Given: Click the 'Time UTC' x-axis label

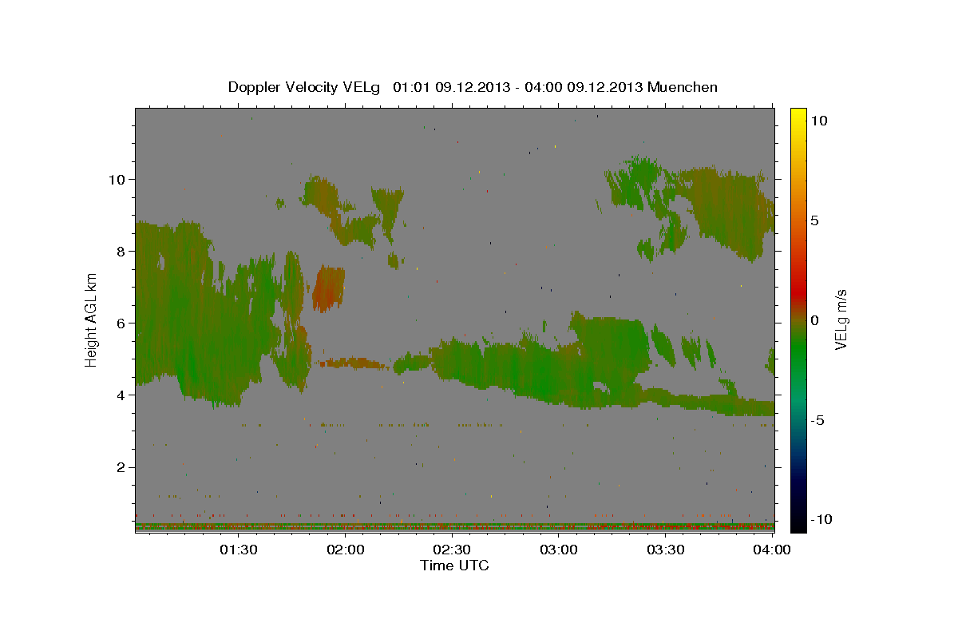Looking at the screenshot, I should coord(454,566).
